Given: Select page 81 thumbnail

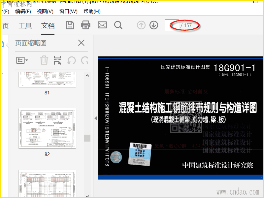Looking at the screenshot, I should coord(47,79).
